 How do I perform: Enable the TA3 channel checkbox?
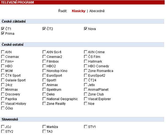coord(44,132)
